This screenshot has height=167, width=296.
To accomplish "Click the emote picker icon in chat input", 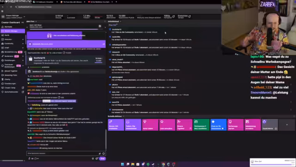I will click(x=104, y=154).
